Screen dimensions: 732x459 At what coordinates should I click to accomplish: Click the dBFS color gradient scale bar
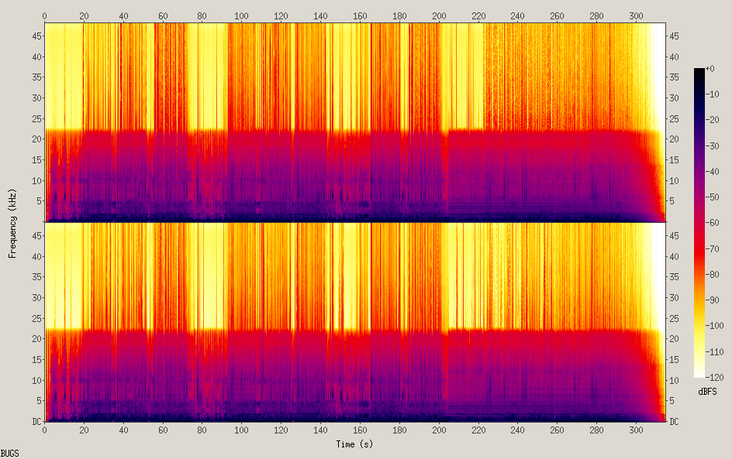click(699, 223)
